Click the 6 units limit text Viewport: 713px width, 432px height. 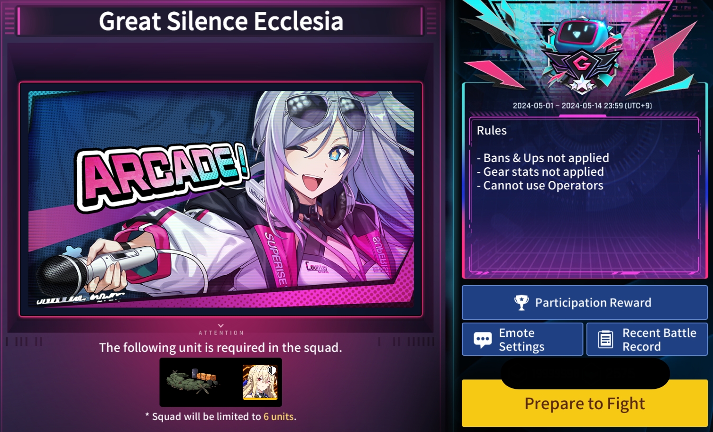(278, 417)
